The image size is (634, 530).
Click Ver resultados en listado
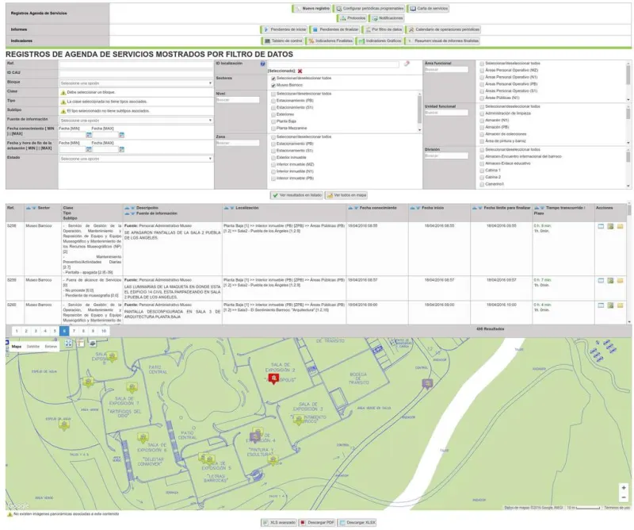pyautogui.click(x=296, y=195)
